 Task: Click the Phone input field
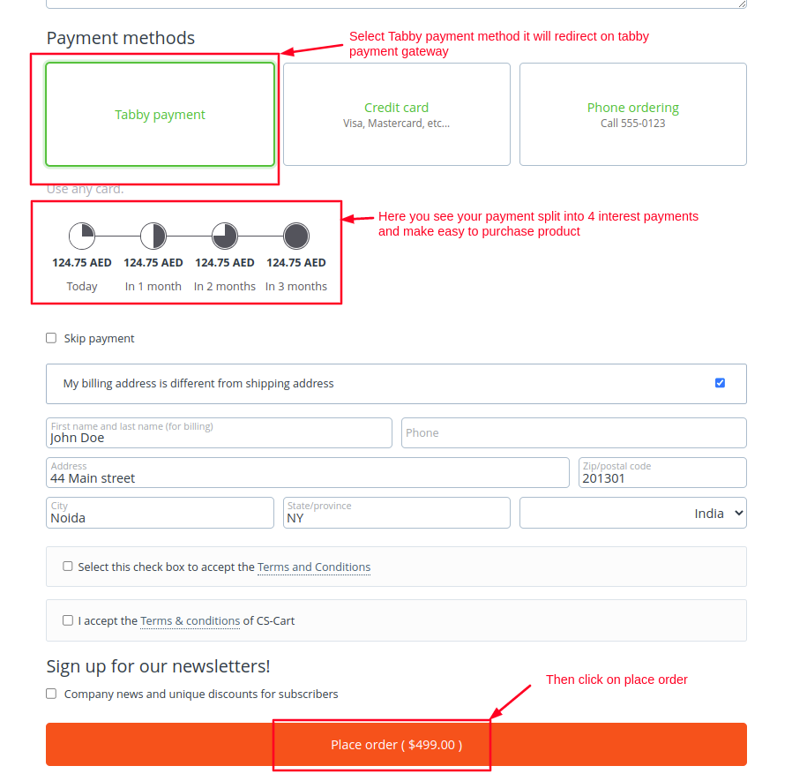point(573,432)
